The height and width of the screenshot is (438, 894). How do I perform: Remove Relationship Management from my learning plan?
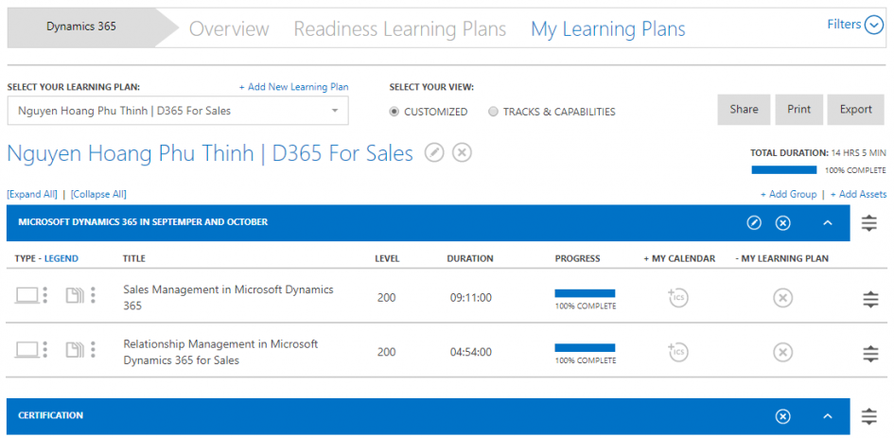[782, 353]
